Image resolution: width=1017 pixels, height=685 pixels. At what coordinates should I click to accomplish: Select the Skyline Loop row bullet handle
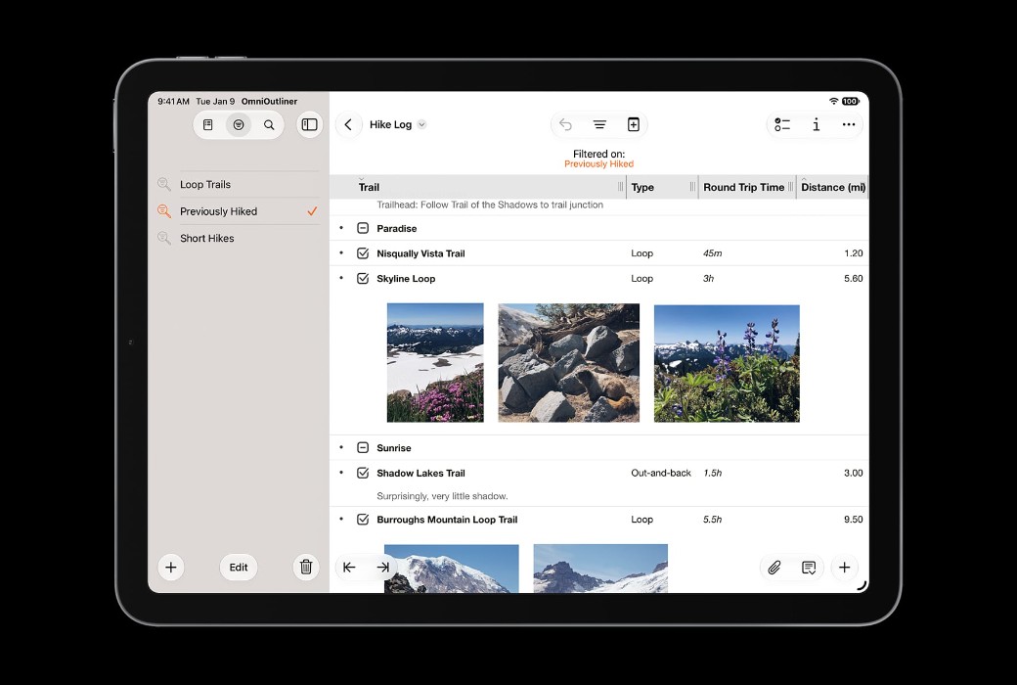341,279
